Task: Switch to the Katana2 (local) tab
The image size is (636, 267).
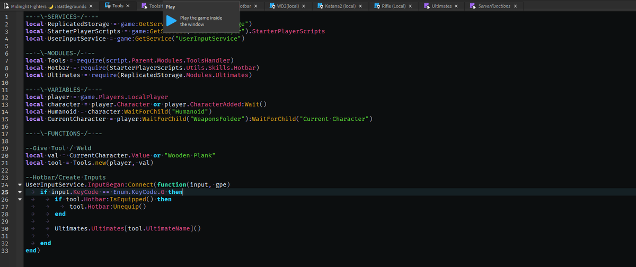Action: 340,6
